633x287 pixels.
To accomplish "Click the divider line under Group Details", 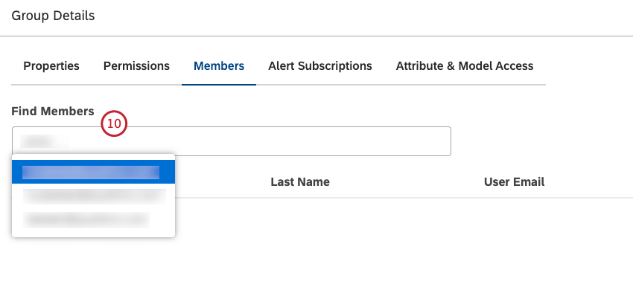I will (316, 36).
